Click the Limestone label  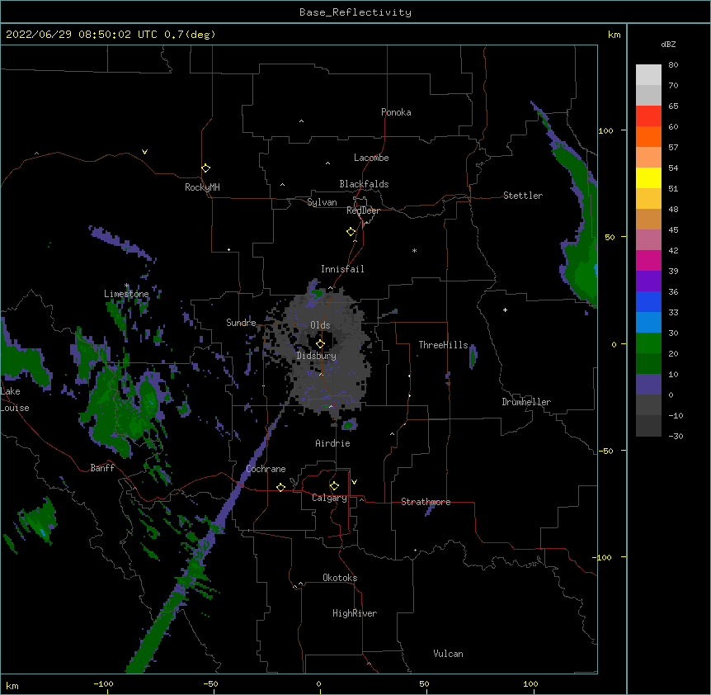point(126,294)
